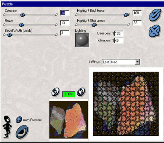The image size is (164, 143).
Task: Select the Last Used settings combo box
Action: click(x=121, y=62)
